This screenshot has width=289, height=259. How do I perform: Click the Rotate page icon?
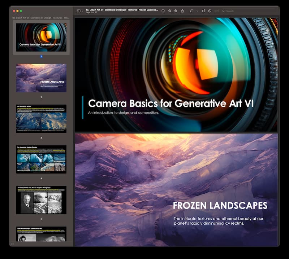click(203, 11)
